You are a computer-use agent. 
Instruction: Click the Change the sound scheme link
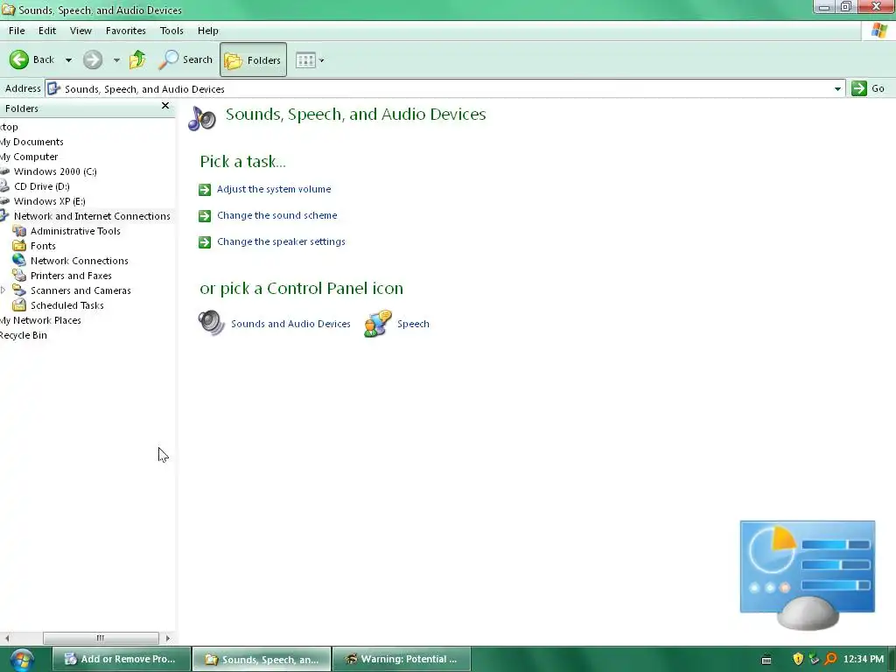(277, 215)
